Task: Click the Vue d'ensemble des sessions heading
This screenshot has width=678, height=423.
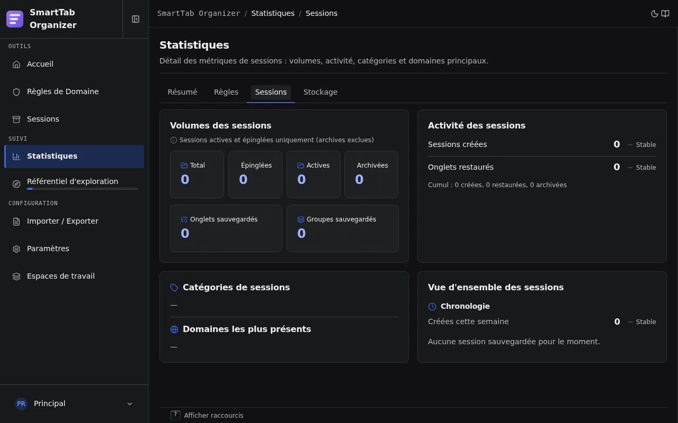Action: click(496, 287)
